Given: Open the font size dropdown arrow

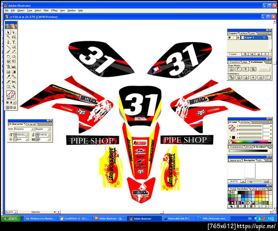Looking at the screenshot, I should coord(27,135).
